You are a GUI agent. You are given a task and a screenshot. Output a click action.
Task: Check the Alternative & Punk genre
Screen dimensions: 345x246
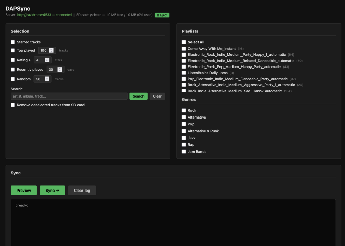(x=184, y=131)
